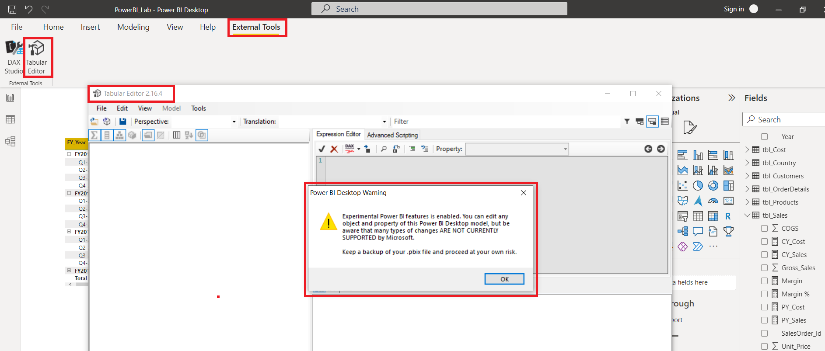Cancel expression changes with the red X
The width and height of the screenshot is (825, 351).
(334, 149)
